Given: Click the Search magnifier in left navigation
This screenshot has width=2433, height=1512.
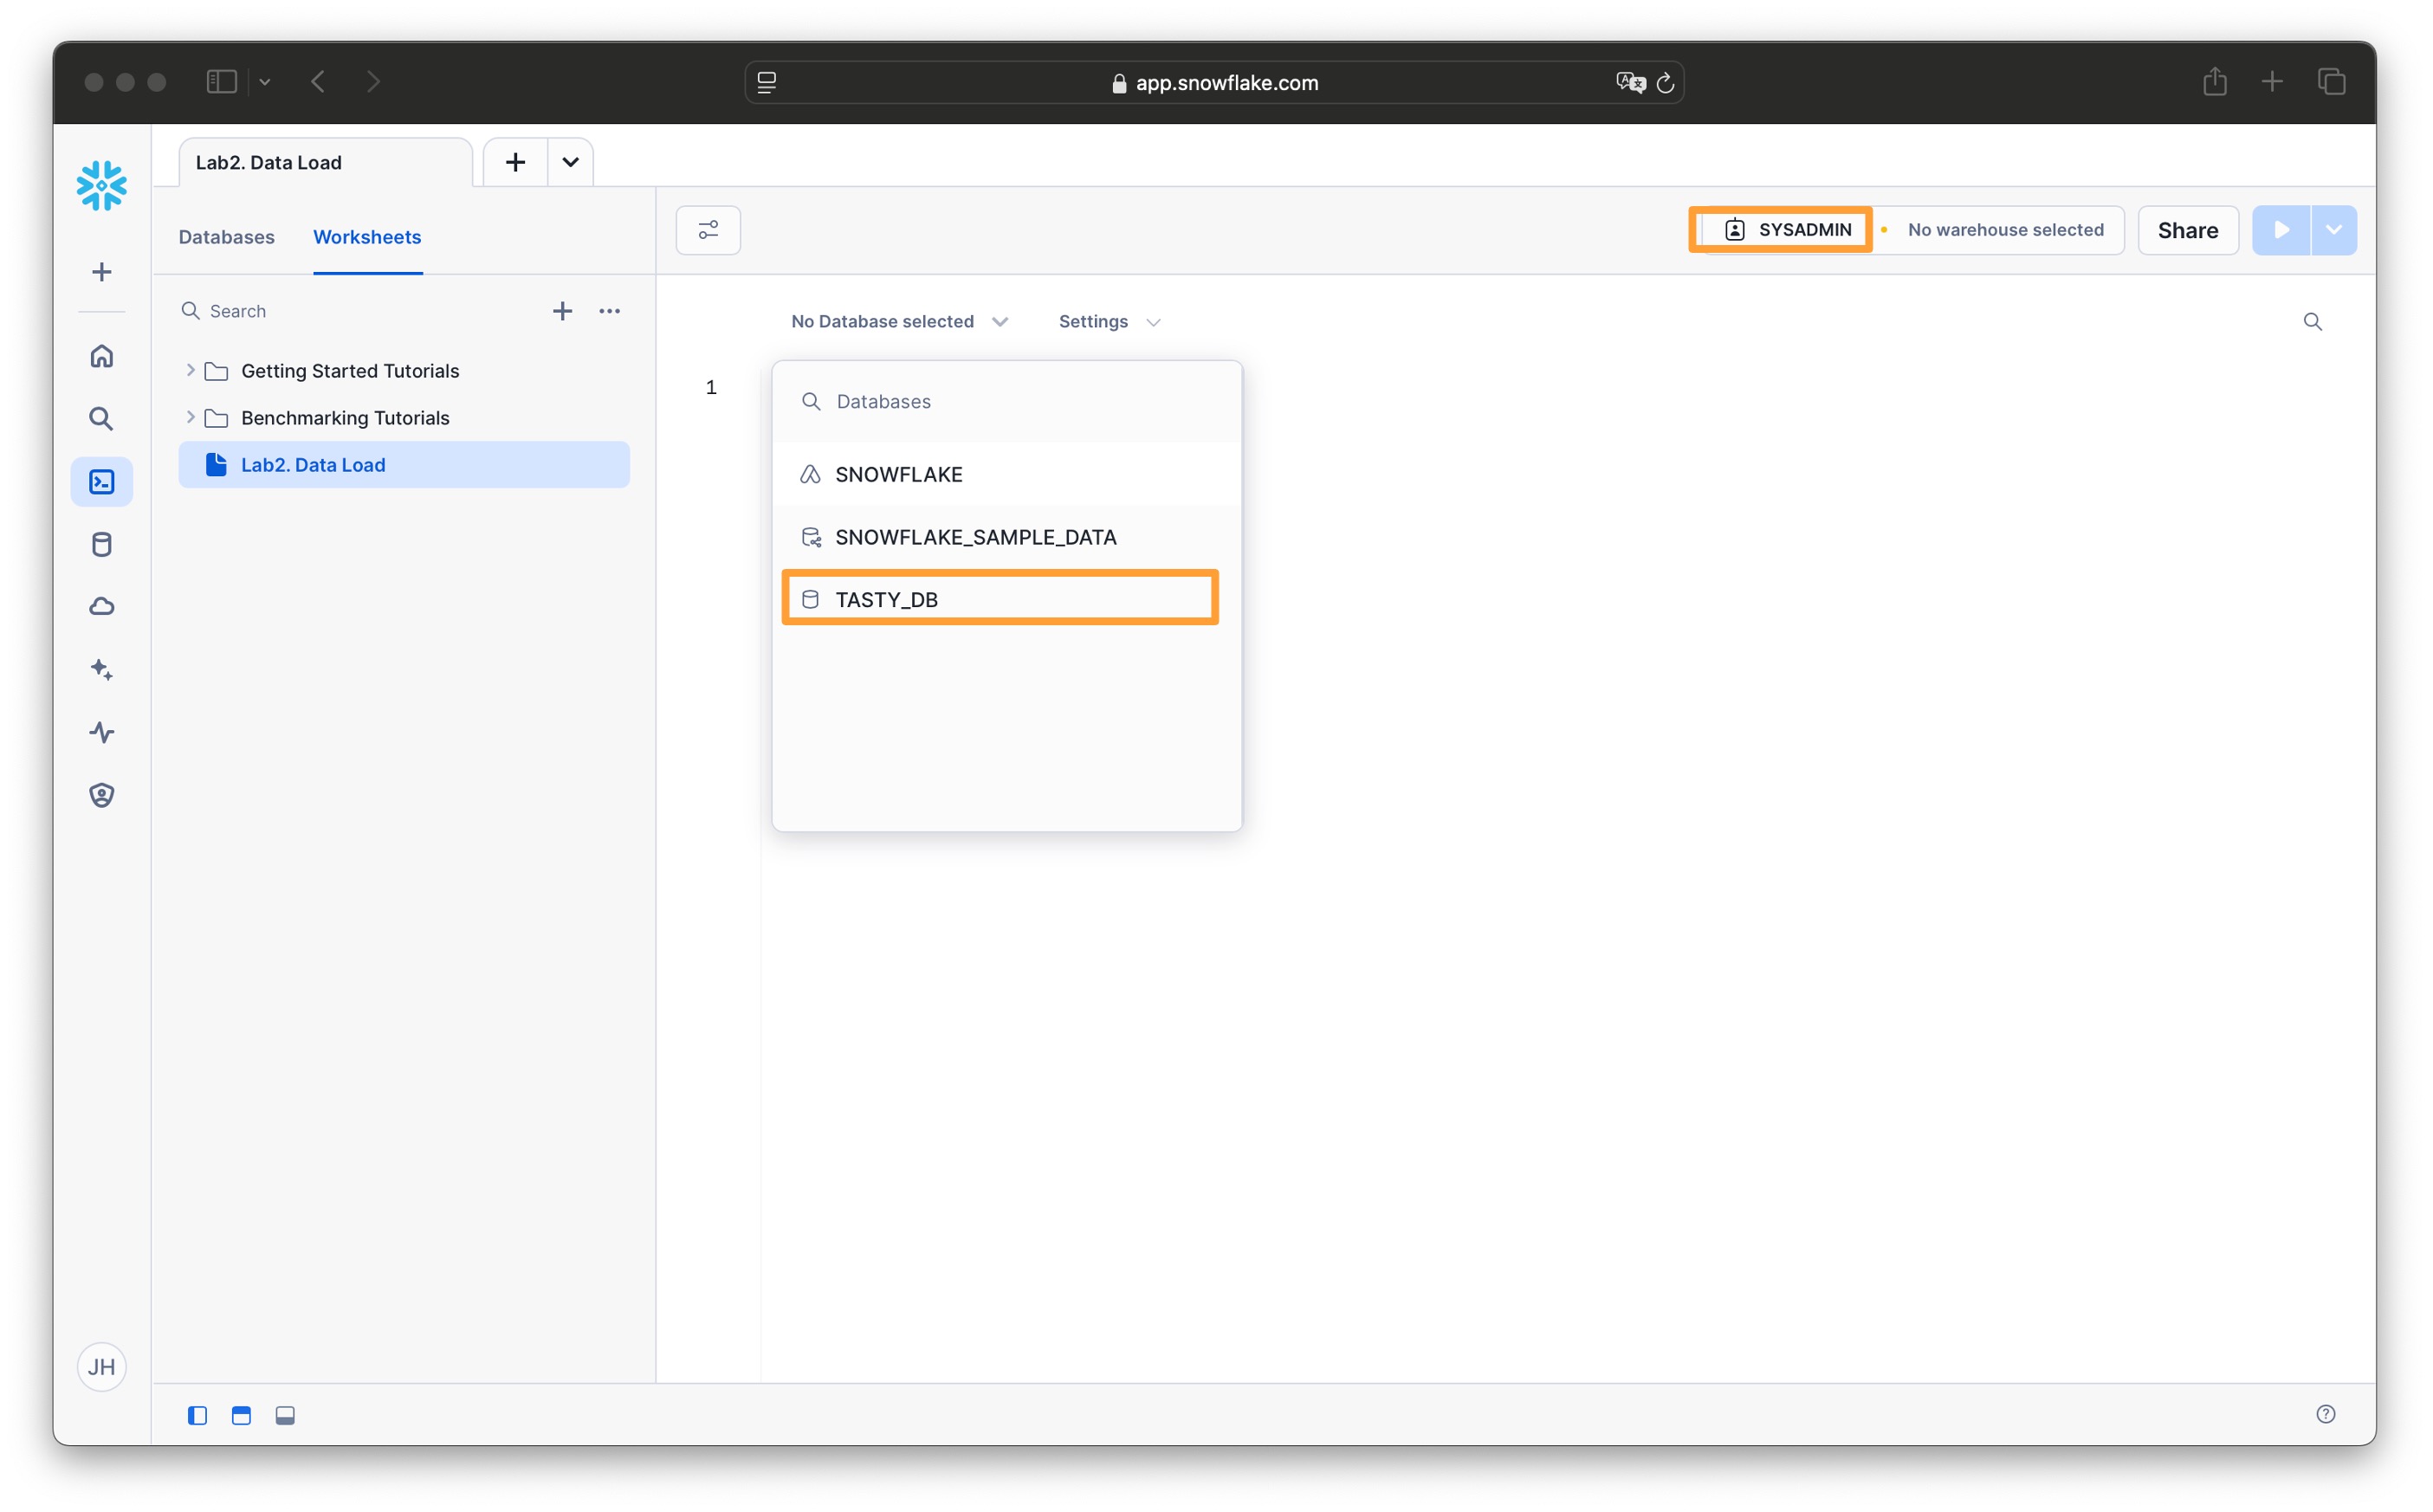Looking at the screenshot, I should click(101, 418).
